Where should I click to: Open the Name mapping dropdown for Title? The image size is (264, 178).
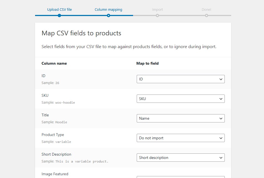pyautogui.click(x=181, y=118)
